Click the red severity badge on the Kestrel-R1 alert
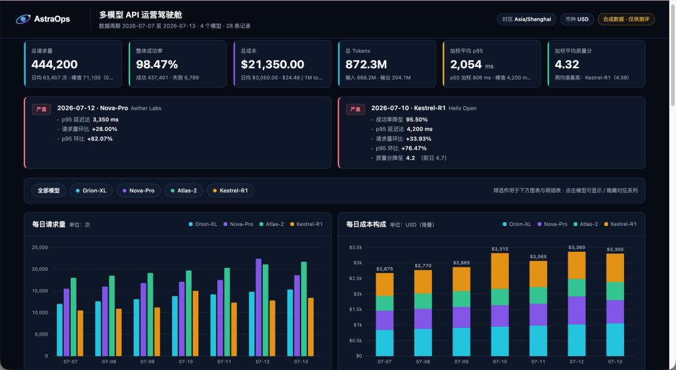Screen dimensions: 676x370 356,109
